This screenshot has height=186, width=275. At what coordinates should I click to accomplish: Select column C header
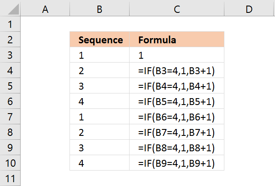coord(176,9)
